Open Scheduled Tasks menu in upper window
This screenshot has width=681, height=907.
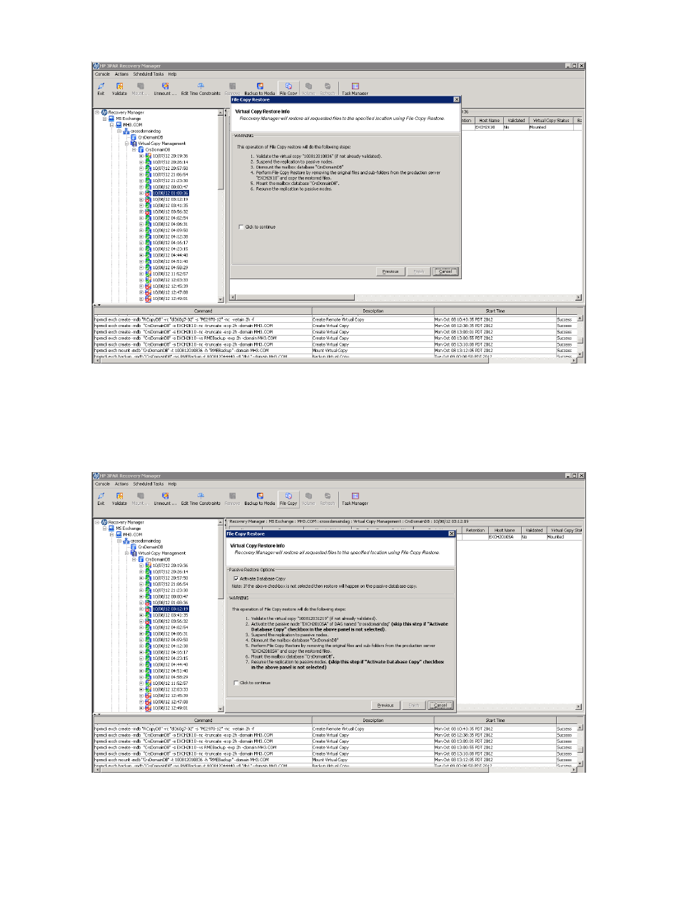(x=148, y=74)
